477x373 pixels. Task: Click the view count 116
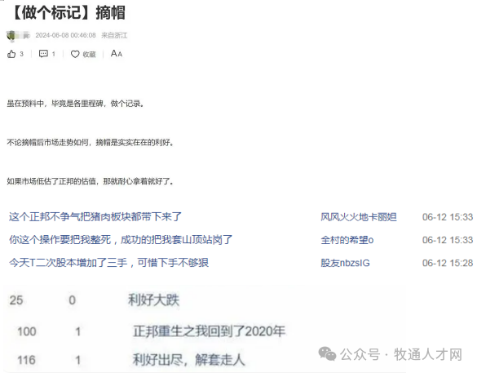tap(26, 360)
